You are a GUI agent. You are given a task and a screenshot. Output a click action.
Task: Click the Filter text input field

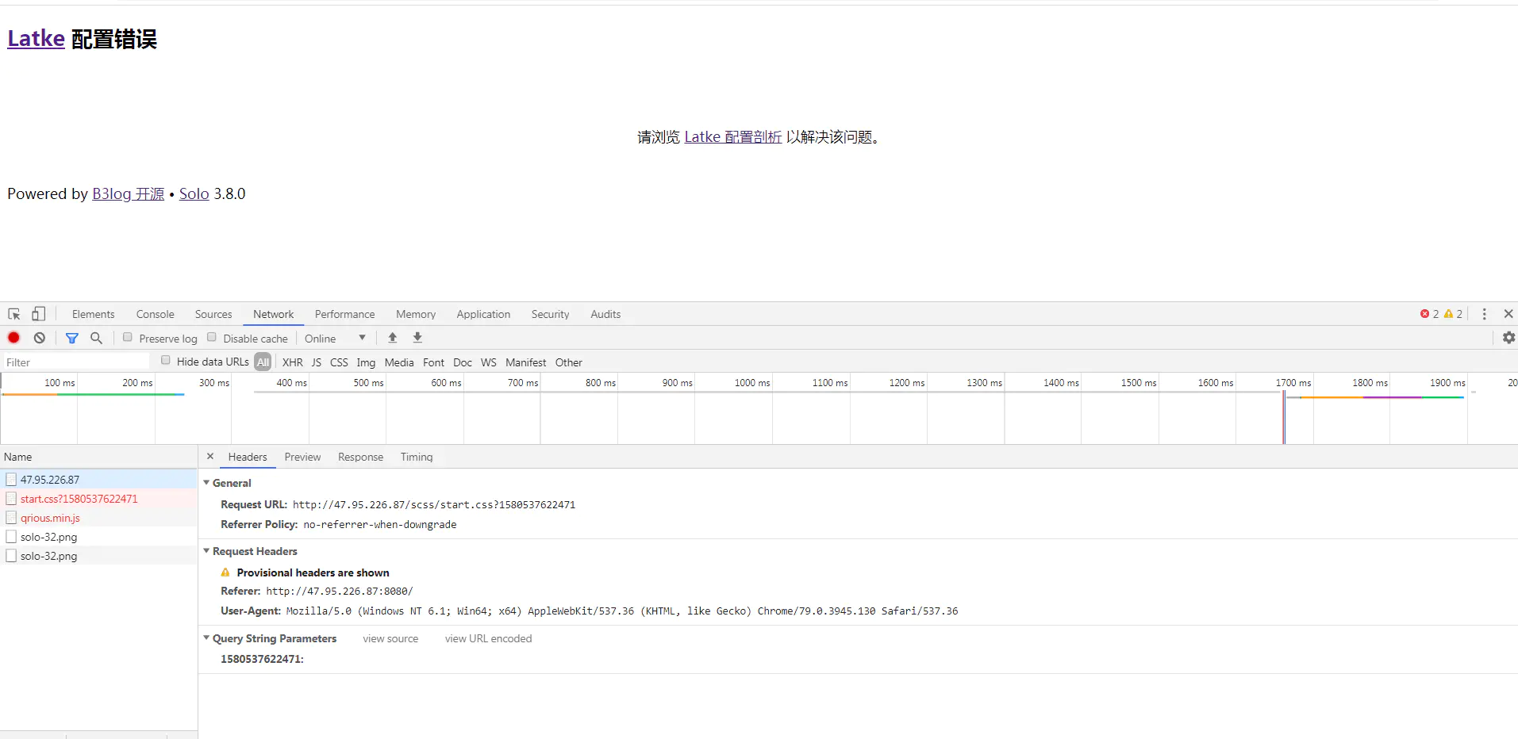coord(76,362)
